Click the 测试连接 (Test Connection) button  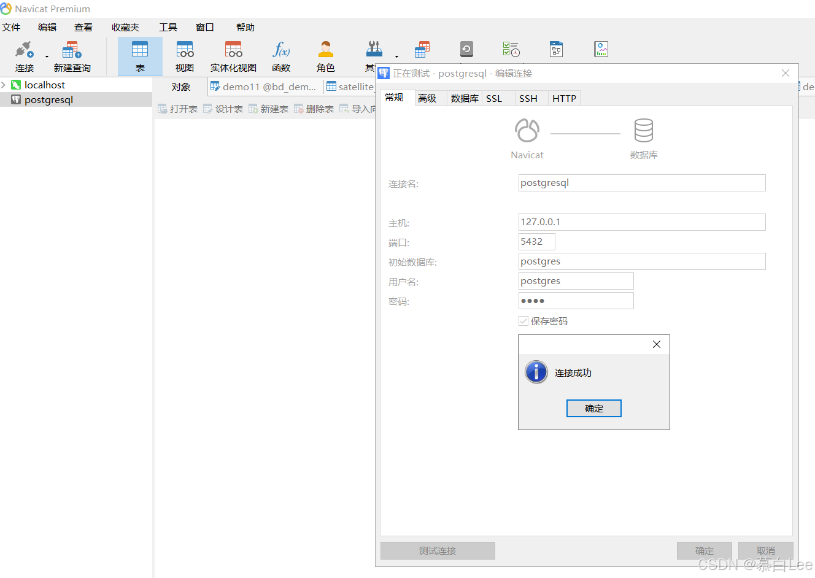click(438, 550)
